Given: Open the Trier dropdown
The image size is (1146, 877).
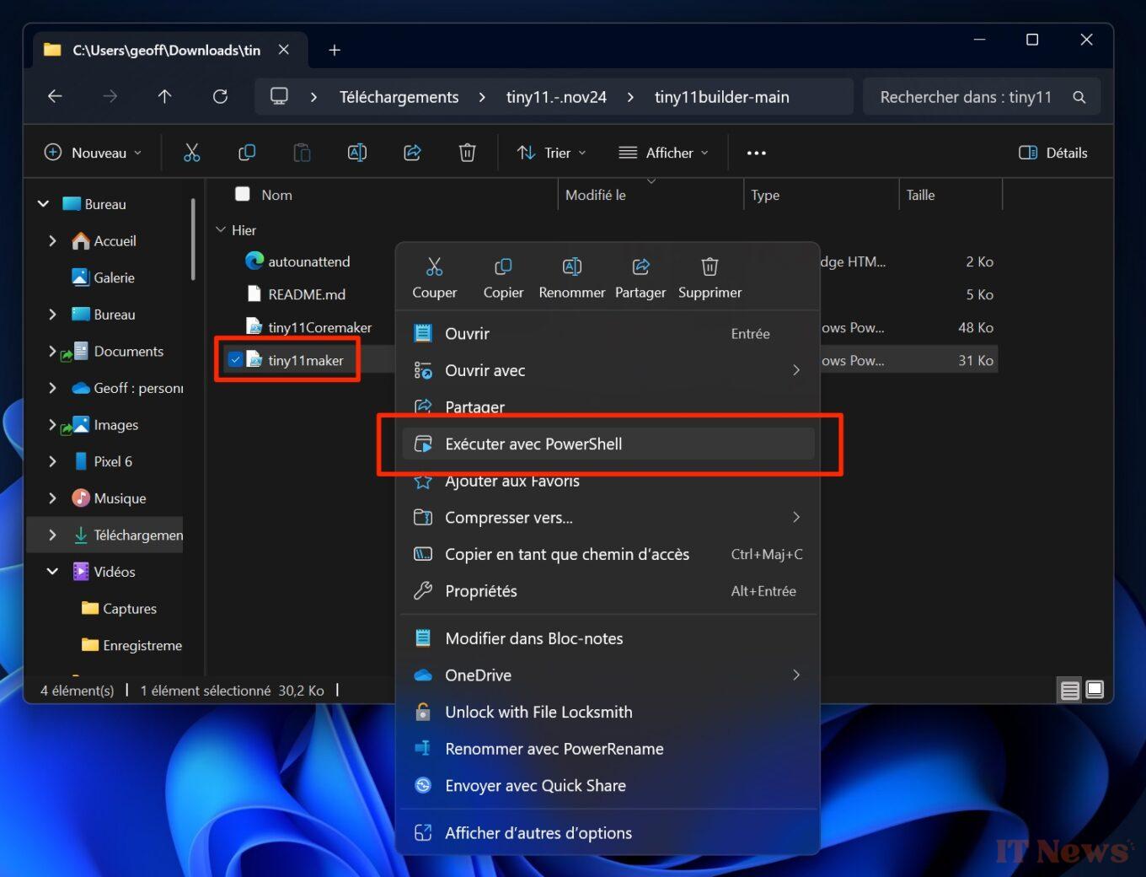Looking at the screenshot, I should (551, 153).
